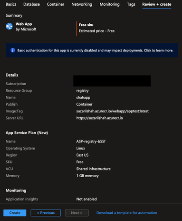Click the app name value shahapp

(x=83, y=98)
